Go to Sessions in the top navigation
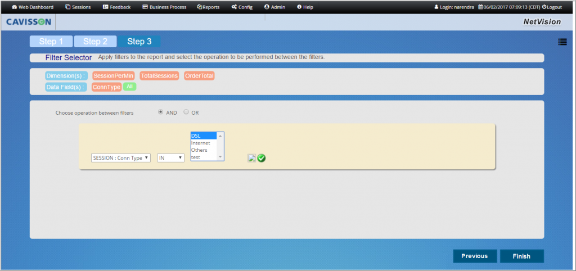The image size is (576, 271). tap(78, 7)
